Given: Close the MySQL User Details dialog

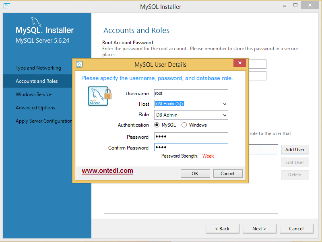Looking at the screenshot, I should 239,63.
